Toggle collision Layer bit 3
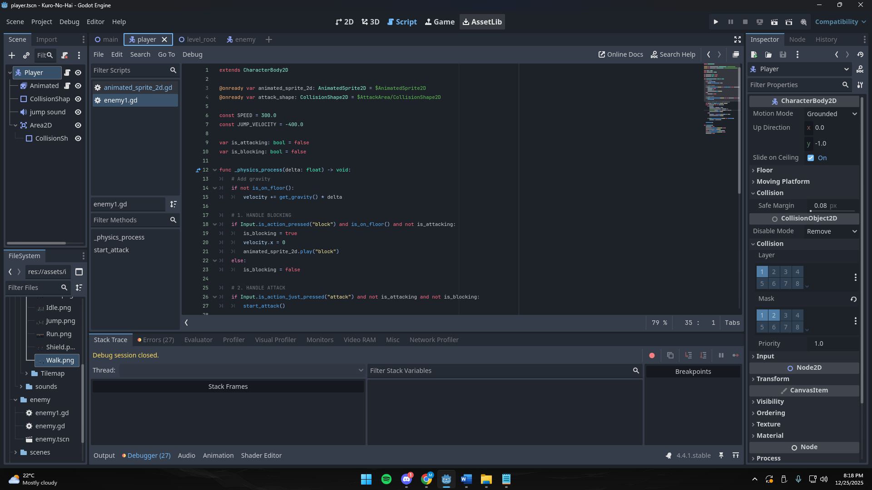The height and width of the screenshot is (490, 872). tap(786, 272)
